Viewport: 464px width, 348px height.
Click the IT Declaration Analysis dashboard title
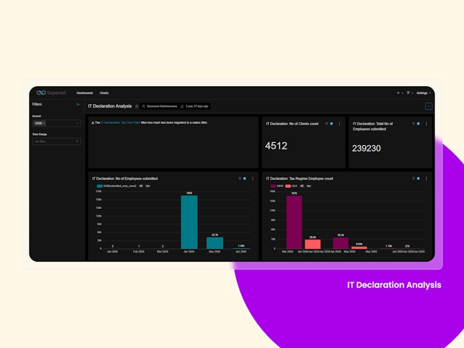(110, 106)
